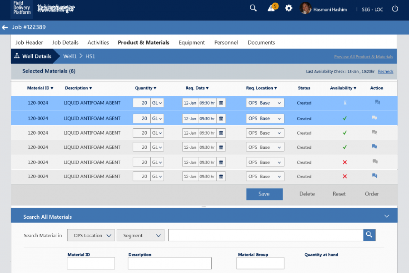The image size is (409, 273).
Task: Collapse the Search All Materials panel
Action: coord(386,216)
